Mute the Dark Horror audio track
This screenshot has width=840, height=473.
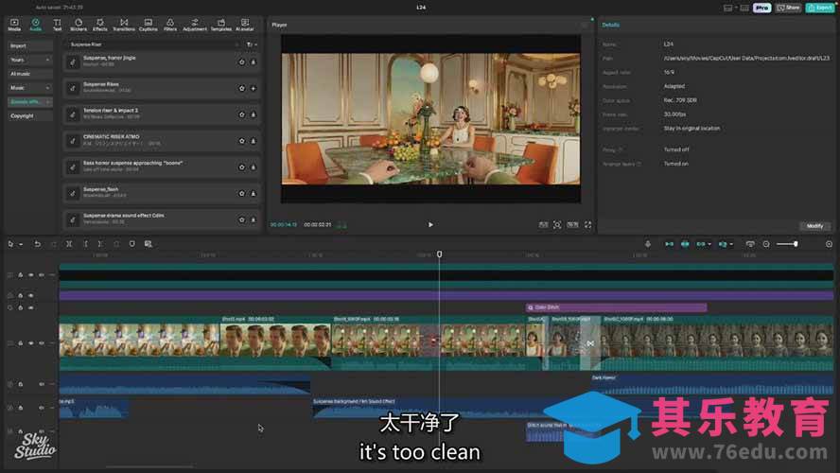(x=41, y=384)
